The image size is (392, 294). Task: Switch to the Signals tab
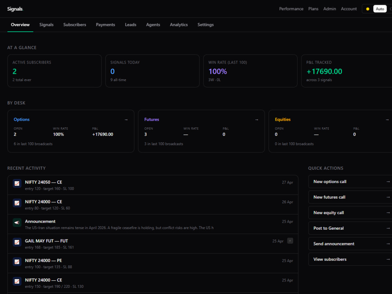[46, 25]
